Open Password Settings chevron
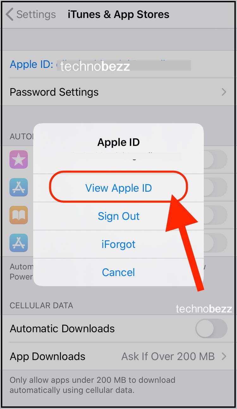The image size is (237, 409). click(x=224, y=92)
